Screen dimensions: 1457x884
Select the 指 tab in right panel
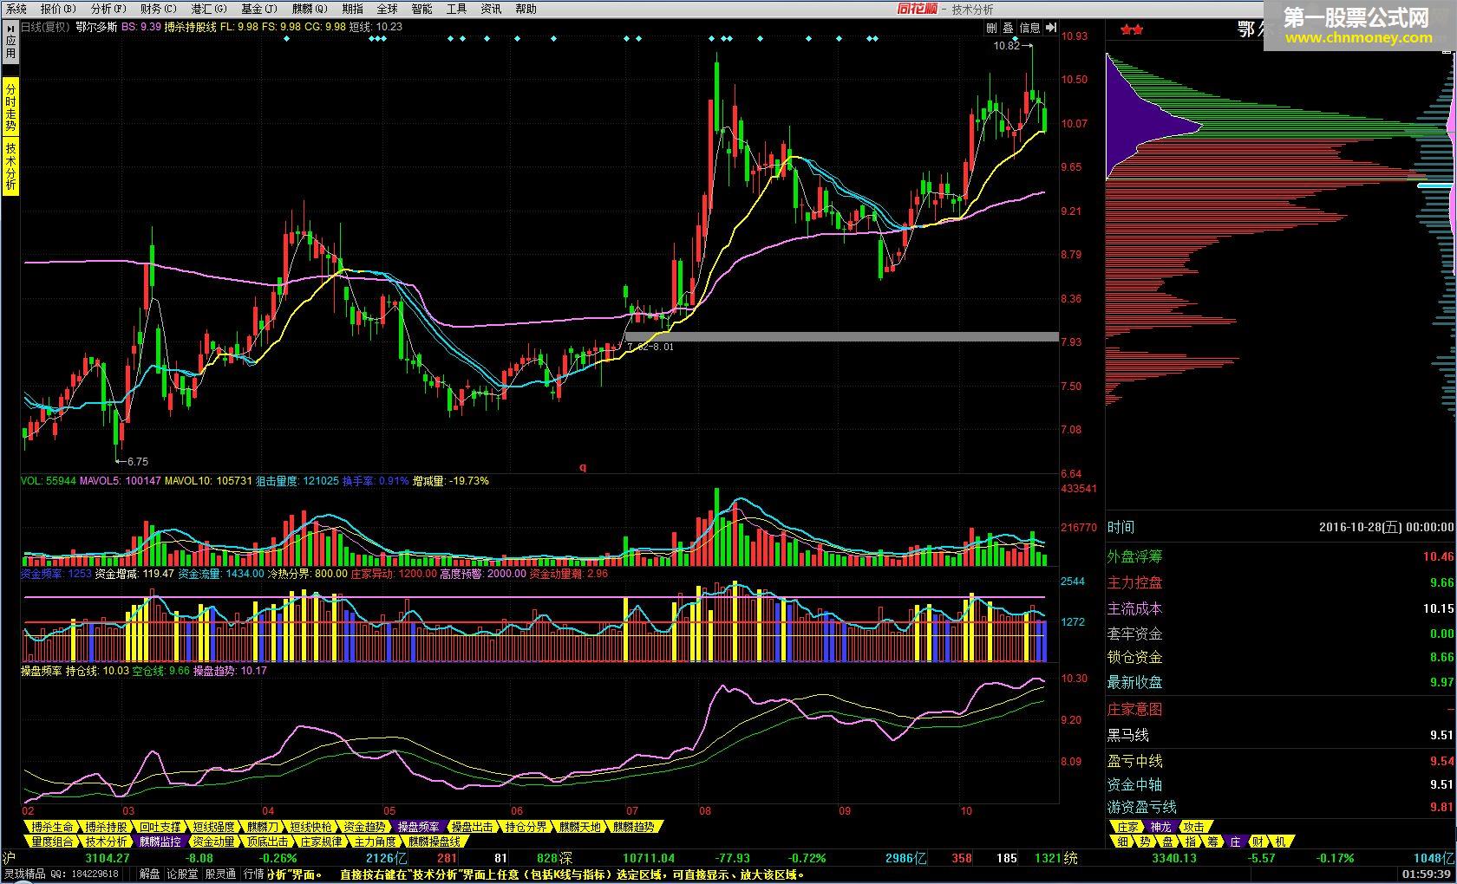1190,841
